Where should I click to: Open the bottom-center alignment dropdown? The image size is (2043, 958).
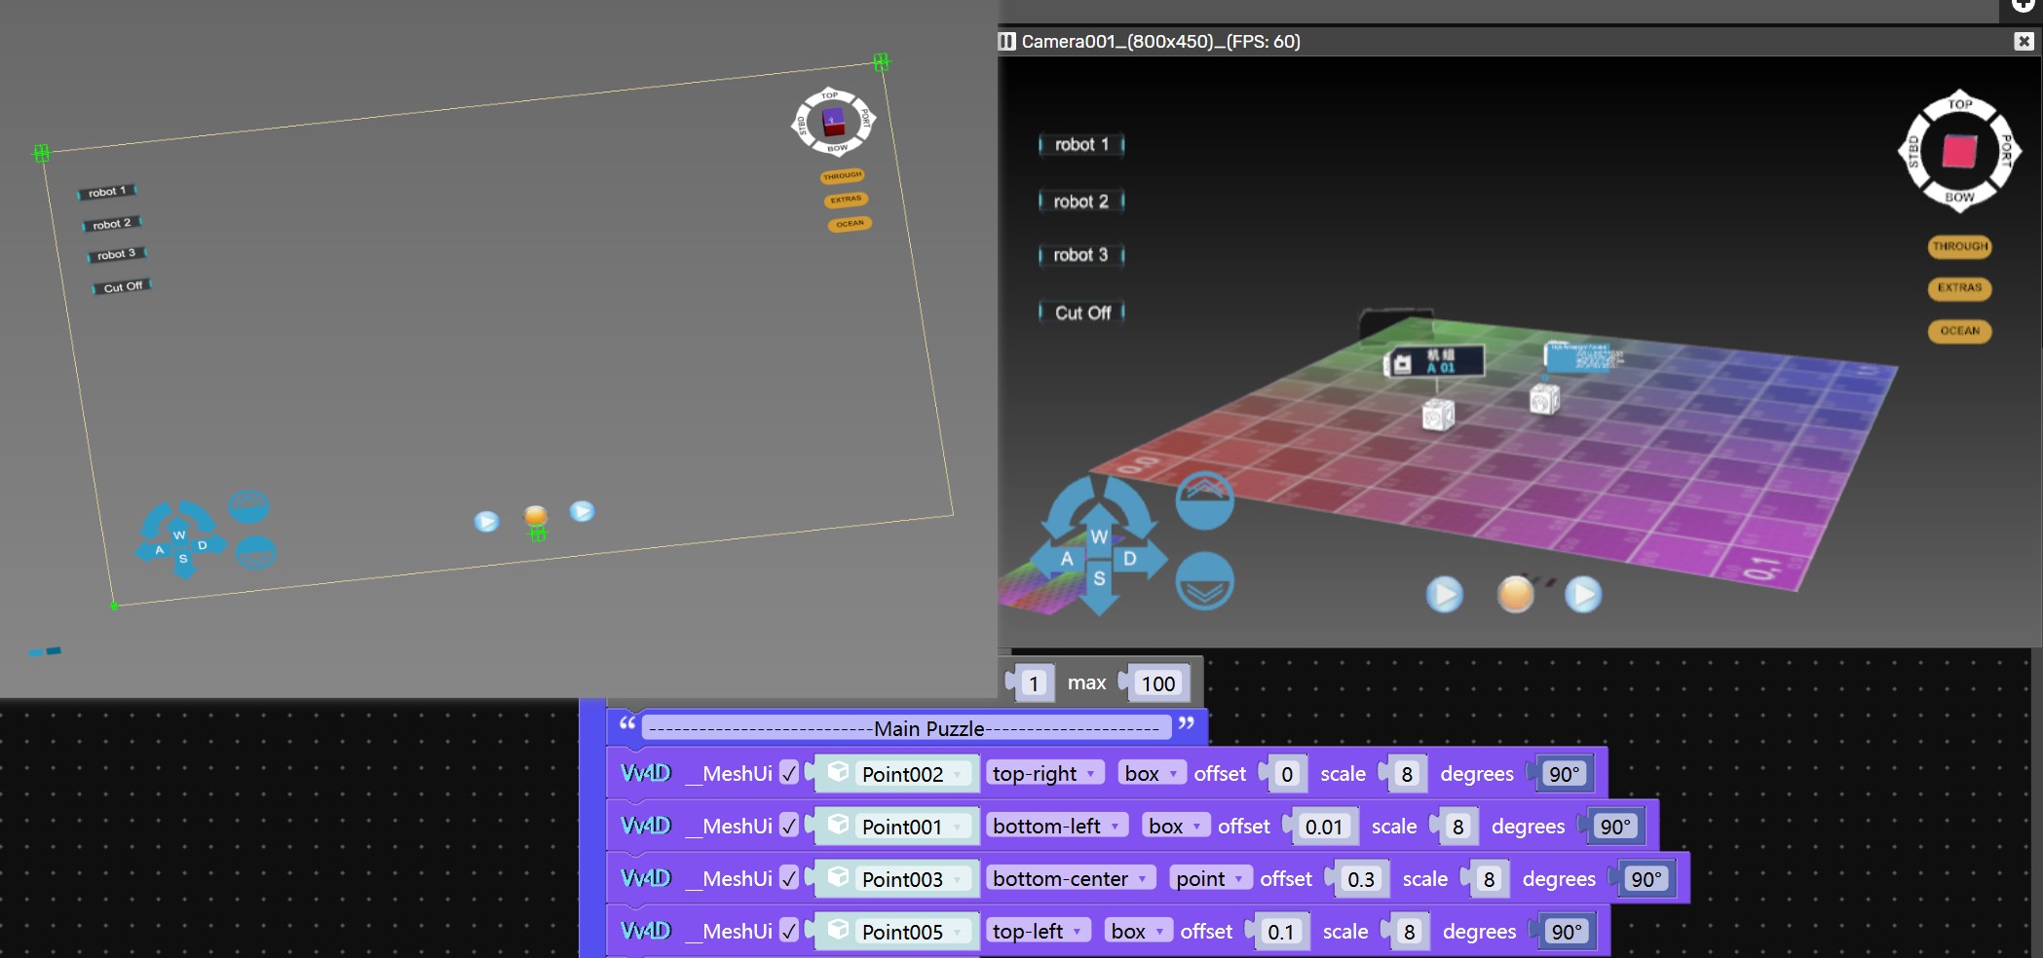click(x=1070, y=878)
